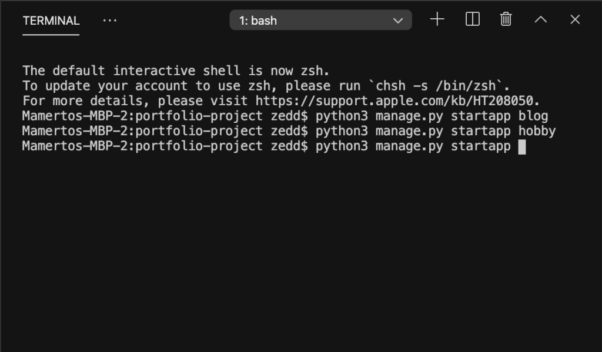The height and width of the screenshot is (352, 602).
Task: Click 'zedd$' on the last prompt line
Action: 289,146
